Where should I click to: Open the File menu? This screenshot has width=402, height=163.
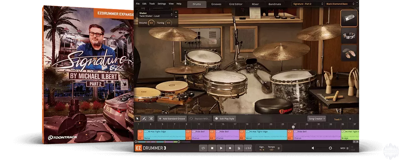137,4
